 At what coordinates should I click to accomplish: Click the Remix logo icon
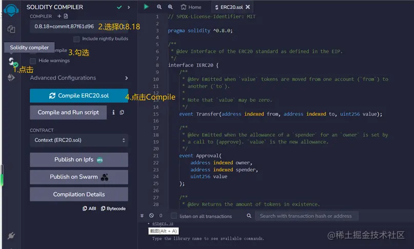pyautogui.click(x=11, y=11)
